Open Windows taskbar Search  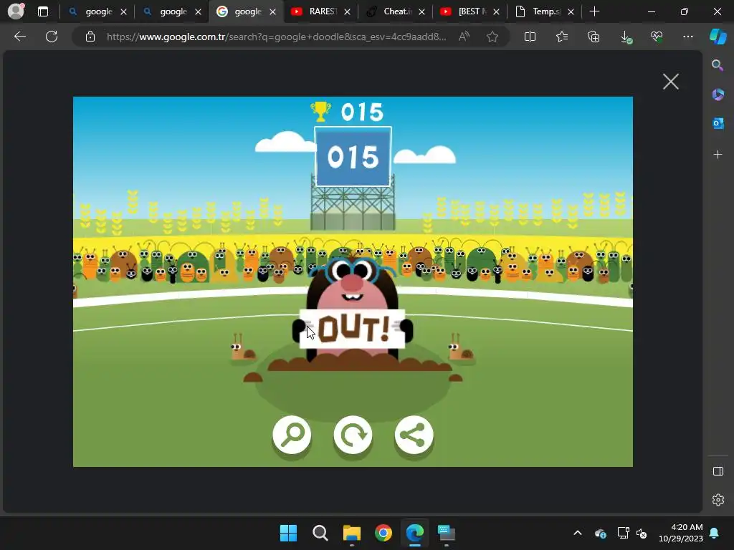[320, 533]
